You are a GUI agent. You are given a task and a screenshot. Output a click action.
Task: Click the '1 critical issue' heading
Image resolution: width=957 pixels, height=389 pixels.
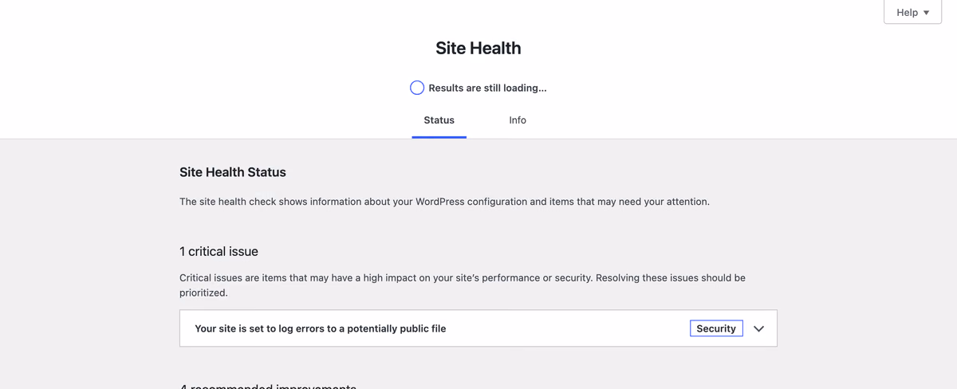[219, 251]
